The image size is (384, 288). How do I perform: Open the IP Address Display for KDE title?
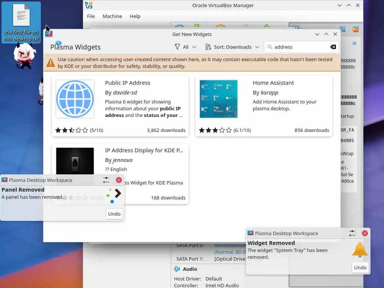pyautogui.click(x=144, y=150)
